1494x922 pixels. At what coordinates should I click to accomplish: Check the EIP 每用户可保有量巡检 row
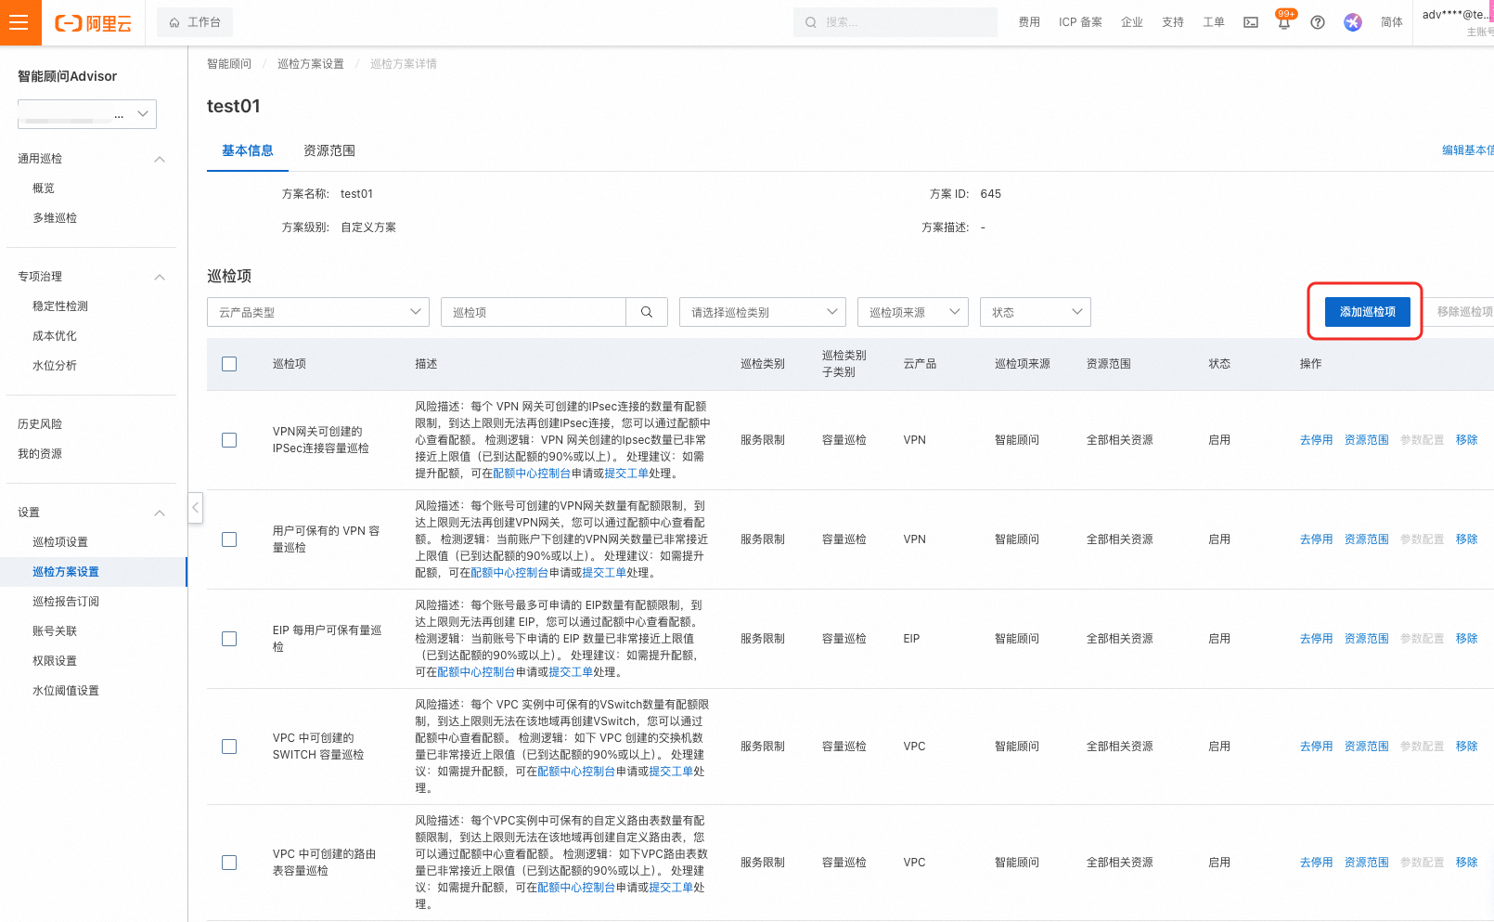point(229,639)
